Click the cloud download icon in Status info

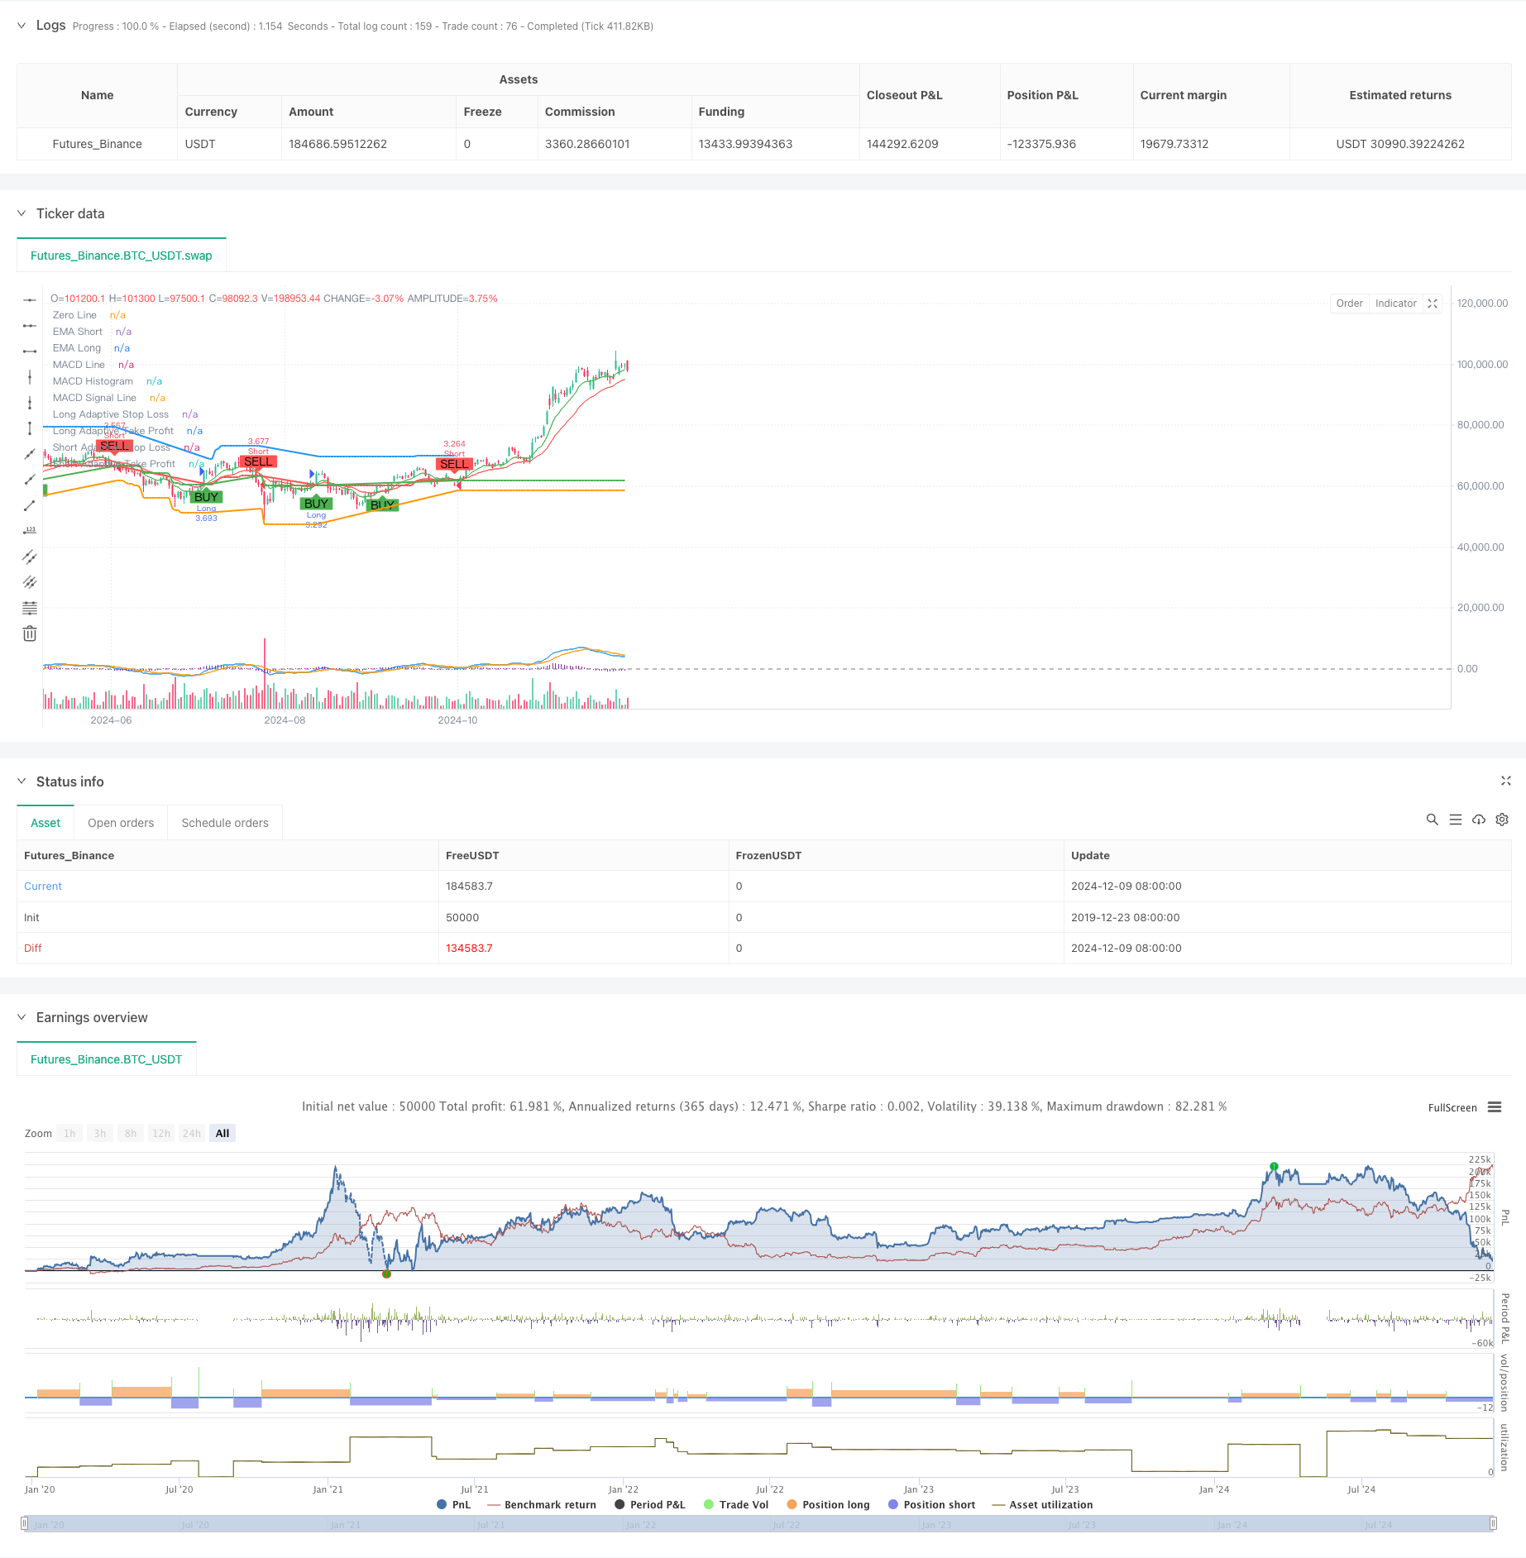1479,820
